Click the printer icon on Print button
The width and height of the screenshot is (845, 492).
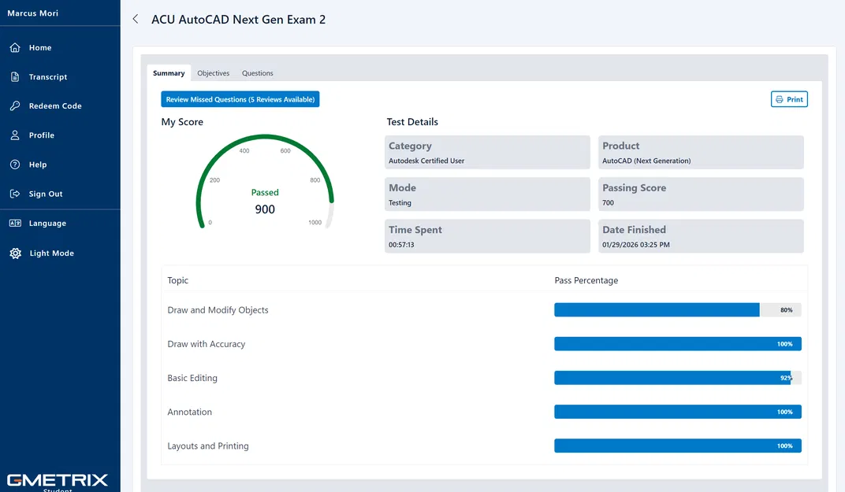point(780,100)
